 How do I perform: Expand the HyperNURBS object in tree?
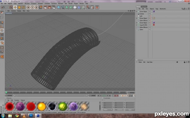(x=137, y=25)
